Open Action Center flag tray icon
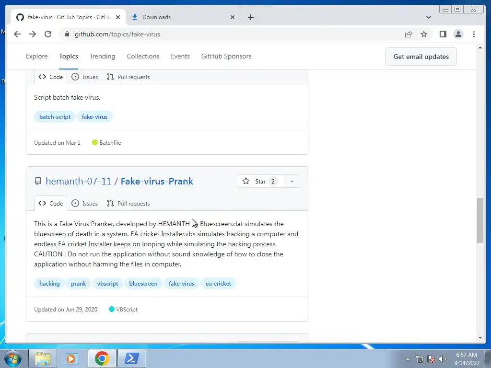This screenshot has height=368, width=491. pos(431,359)
